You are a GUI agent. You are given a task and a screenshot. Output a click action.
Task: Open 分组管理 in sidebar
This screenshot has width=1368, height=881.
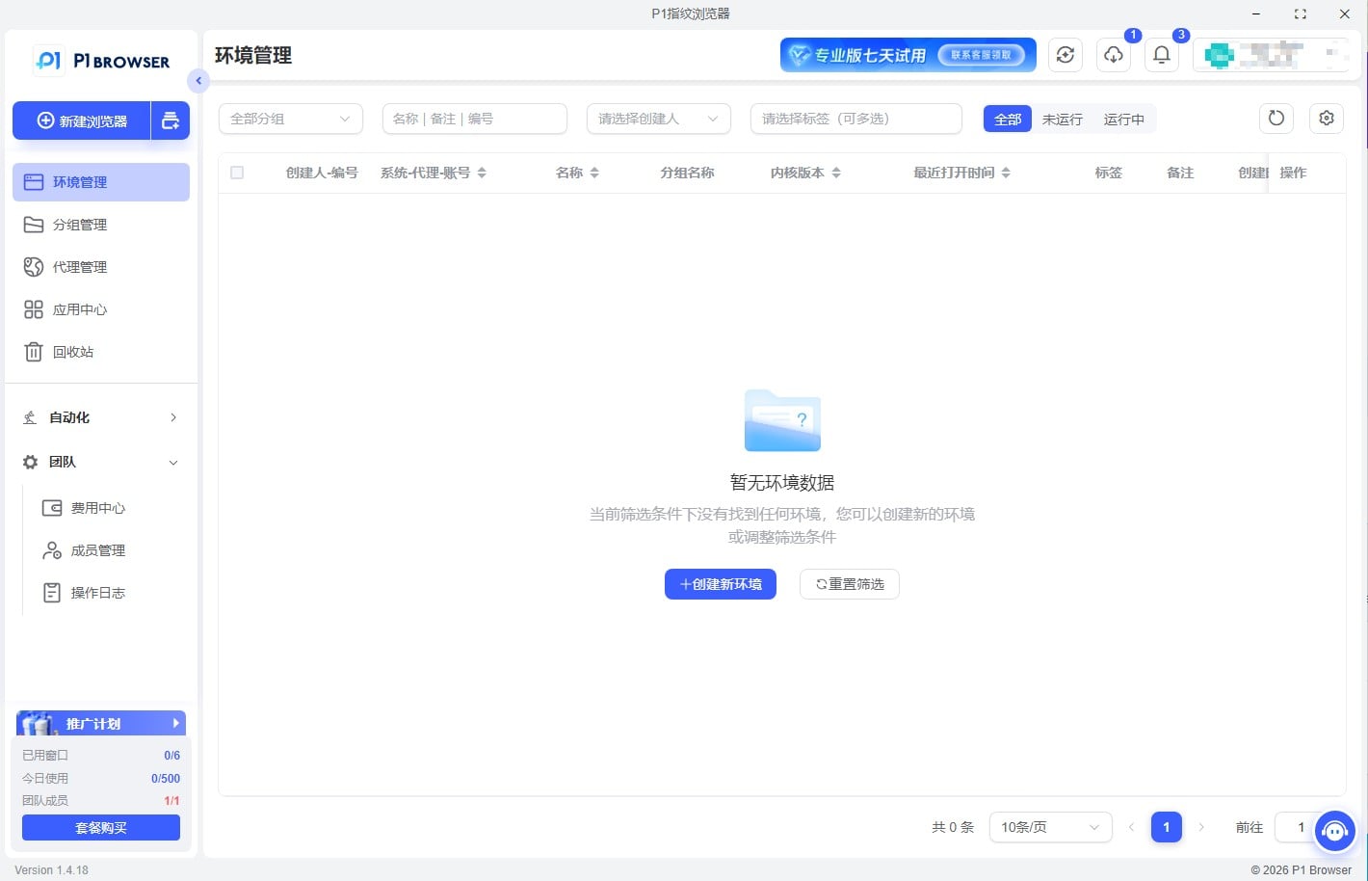click(101, 225)
